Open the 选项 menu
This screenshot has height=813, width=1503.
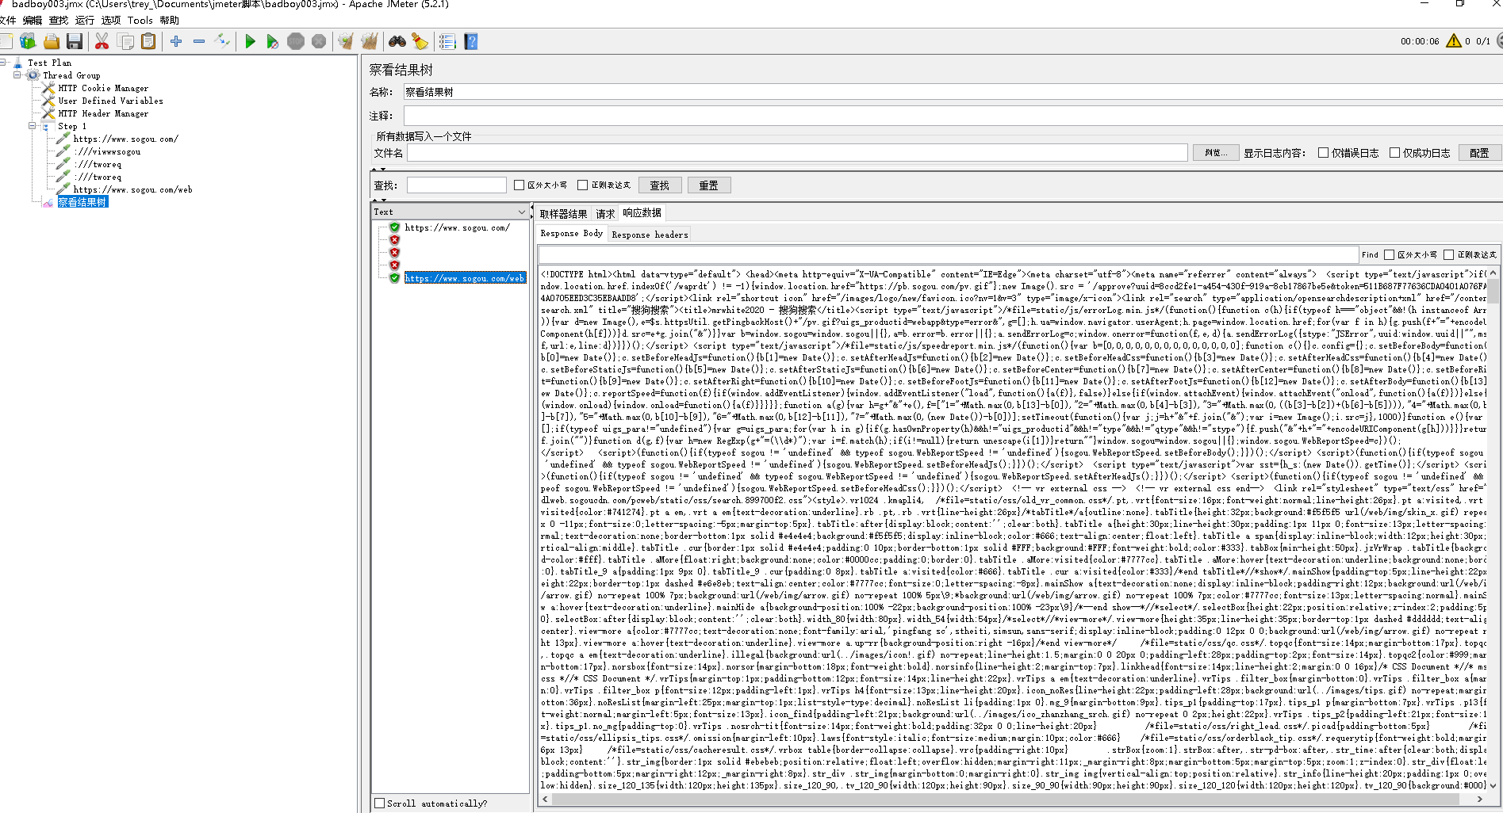[x=111, y=21]
